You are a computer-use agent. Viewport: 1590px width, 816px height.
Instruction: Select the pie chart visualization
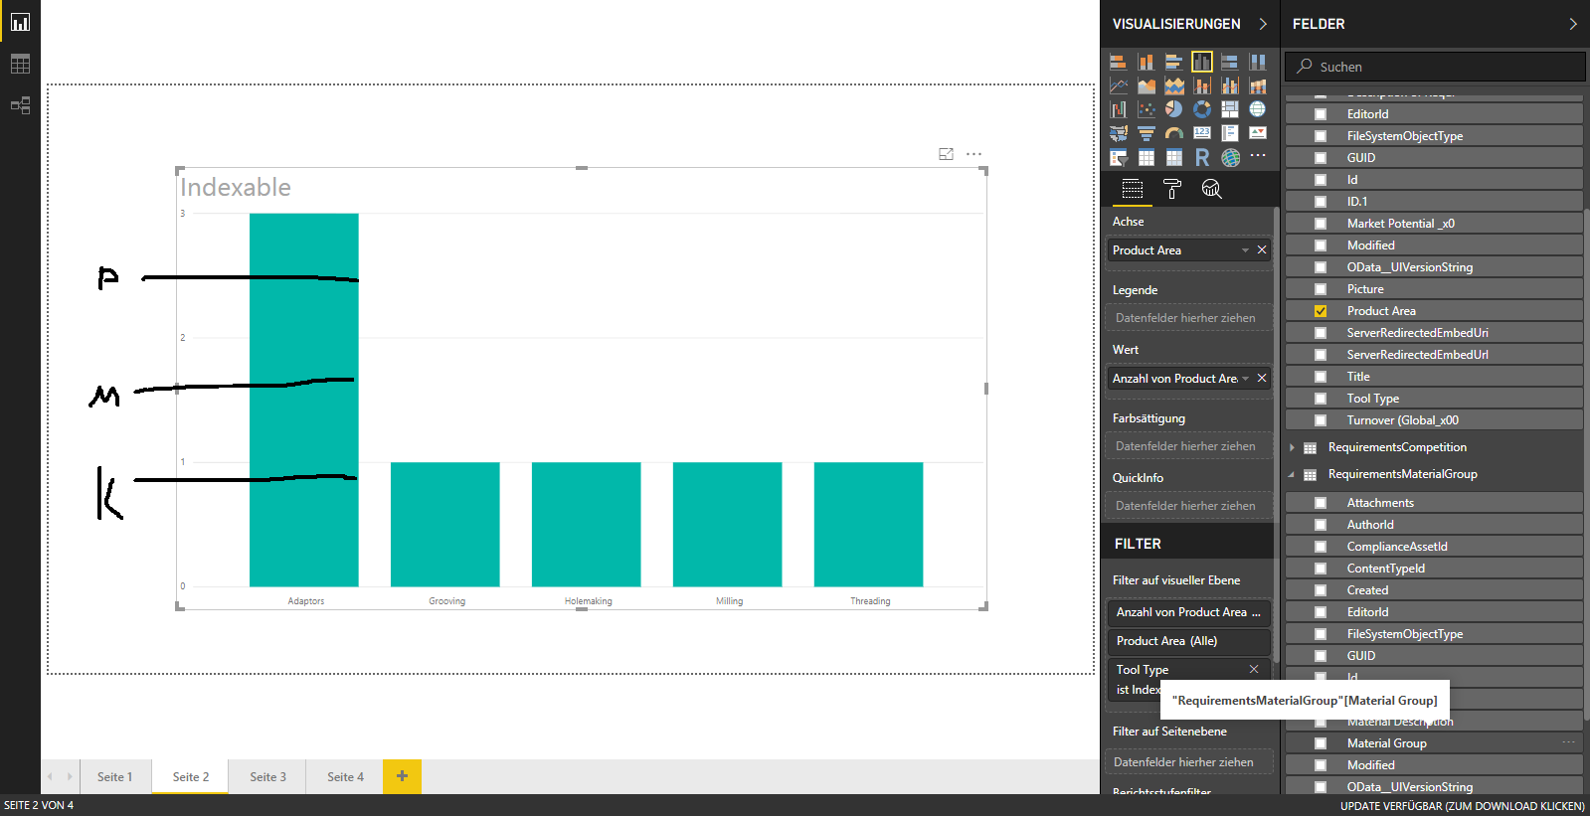pyautogui.click(x=1174, y=109)
